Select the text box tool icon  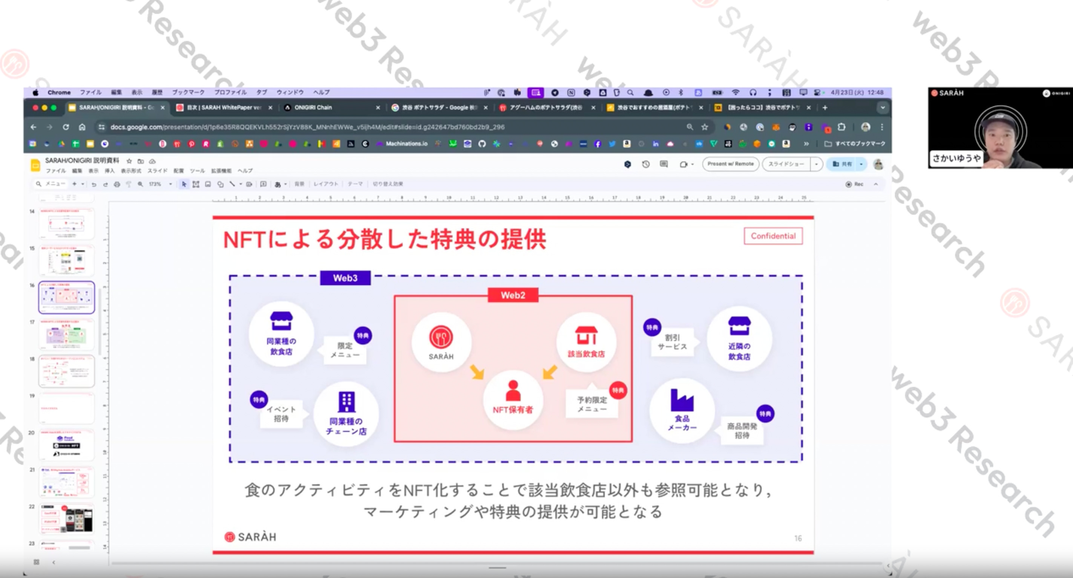coord(196,184)
